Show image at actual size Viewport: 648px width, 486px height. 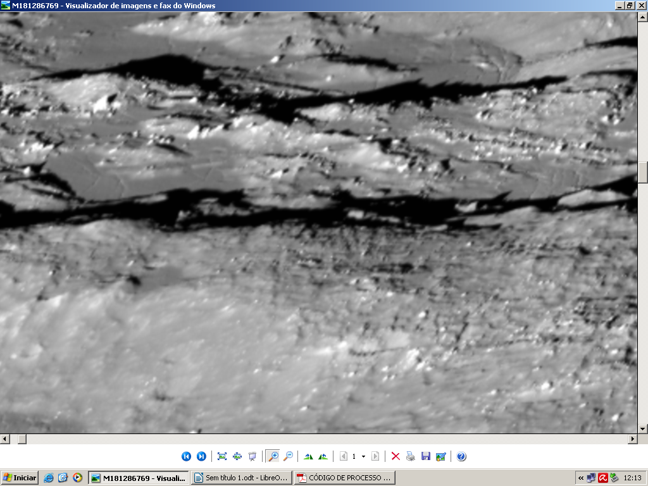(x=237, y=456)
